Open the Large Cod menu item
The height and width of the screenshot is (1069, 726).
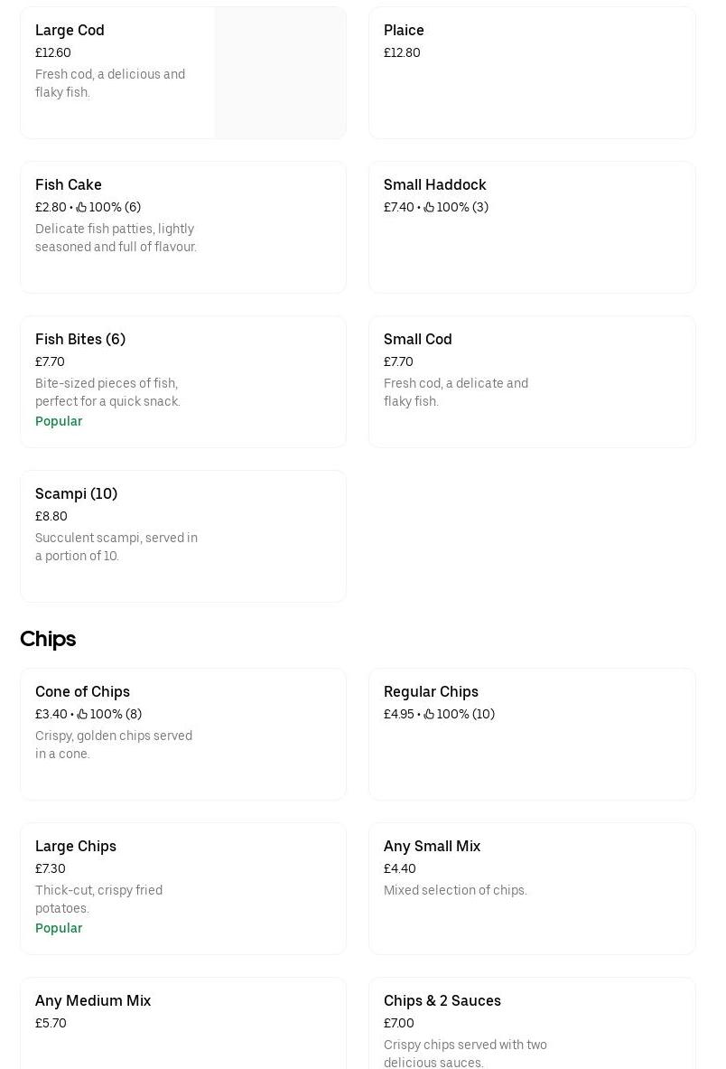point(117,72)
